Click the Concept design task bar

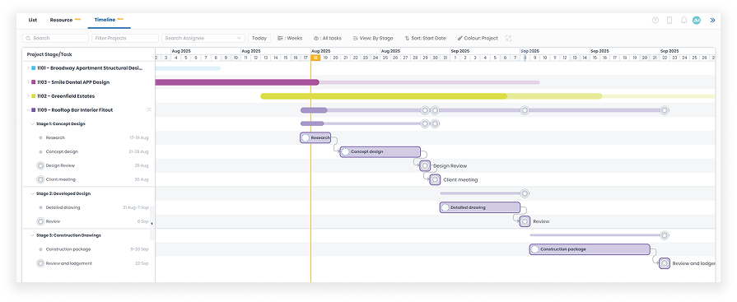coord(380,151)
